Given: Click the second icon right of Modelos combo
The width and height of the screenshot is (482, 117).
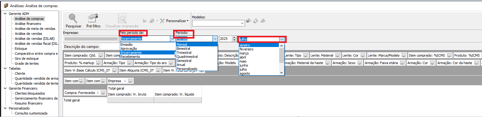Looking at the screenshot, I should point(256,21).
